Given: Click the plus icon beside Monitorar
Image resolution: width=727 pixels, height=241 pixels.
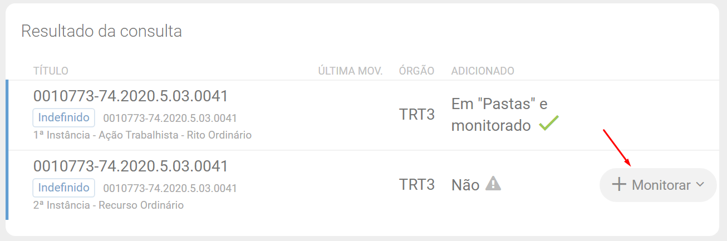Looking at the screenshot, I should [x=619, y=185].
